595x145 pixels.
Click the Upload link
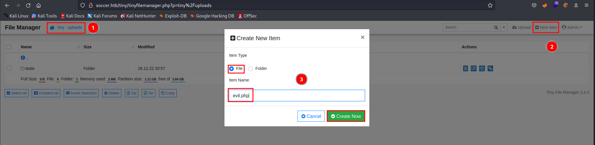point(521,27)
